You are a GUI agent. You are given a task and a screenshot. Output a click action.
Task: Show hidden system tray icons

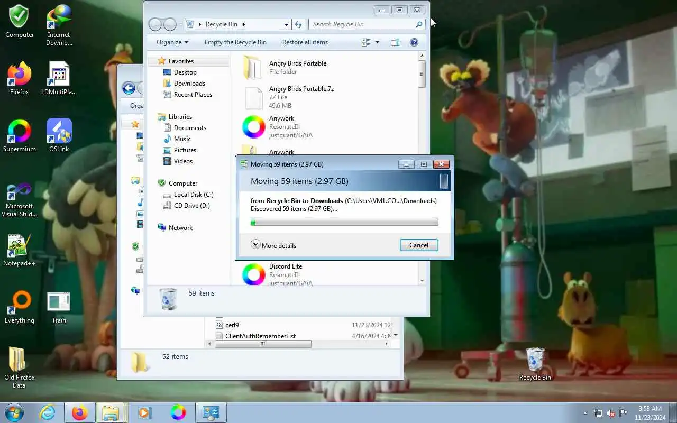pyautogui.click(x=585, y=413)
